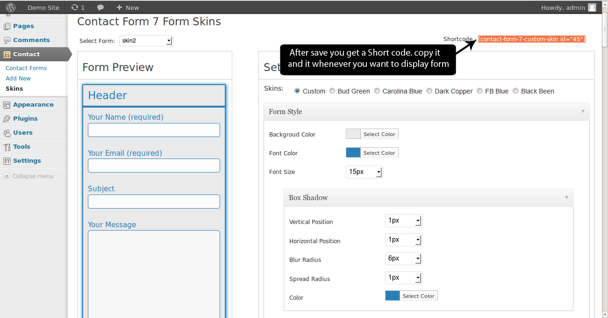608x318 pixels.
Task: Go to Contact Forms submenu link
Action: pyautogui.click(x=26, y=68)
